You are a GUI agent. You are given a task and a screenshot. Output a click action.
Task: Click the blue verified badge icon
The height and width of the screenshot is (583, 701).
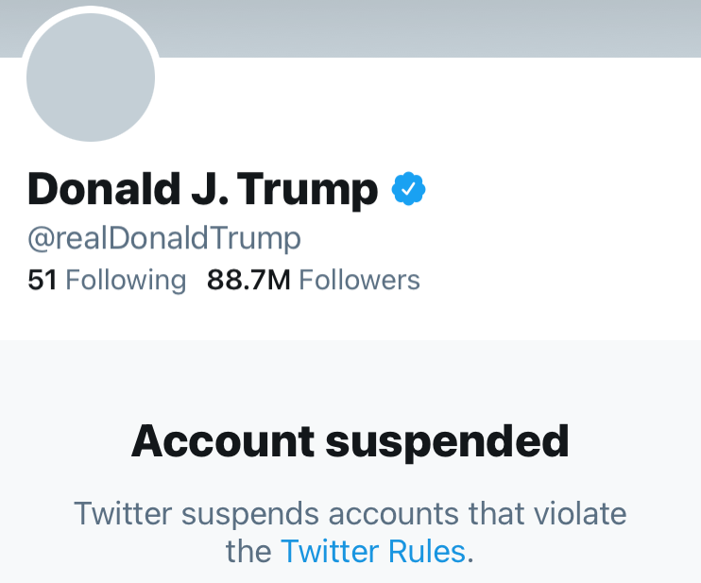click(x=409, y=190)
